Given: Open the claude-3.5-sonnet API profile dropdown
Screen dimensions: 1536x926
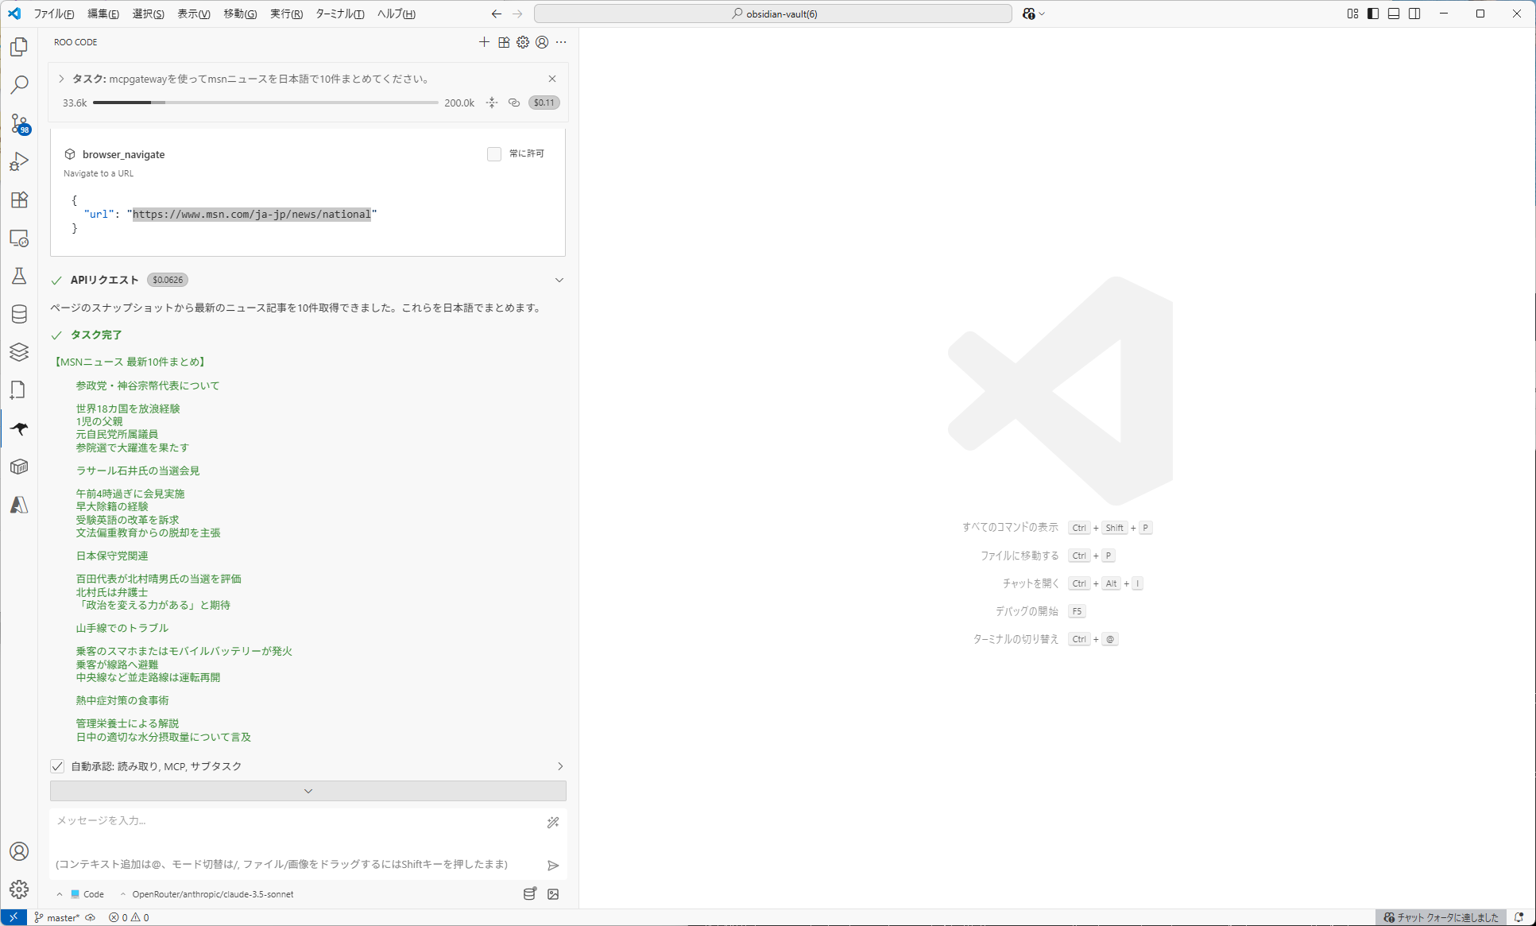Looking at the screenshot, I should pos(207,894).
